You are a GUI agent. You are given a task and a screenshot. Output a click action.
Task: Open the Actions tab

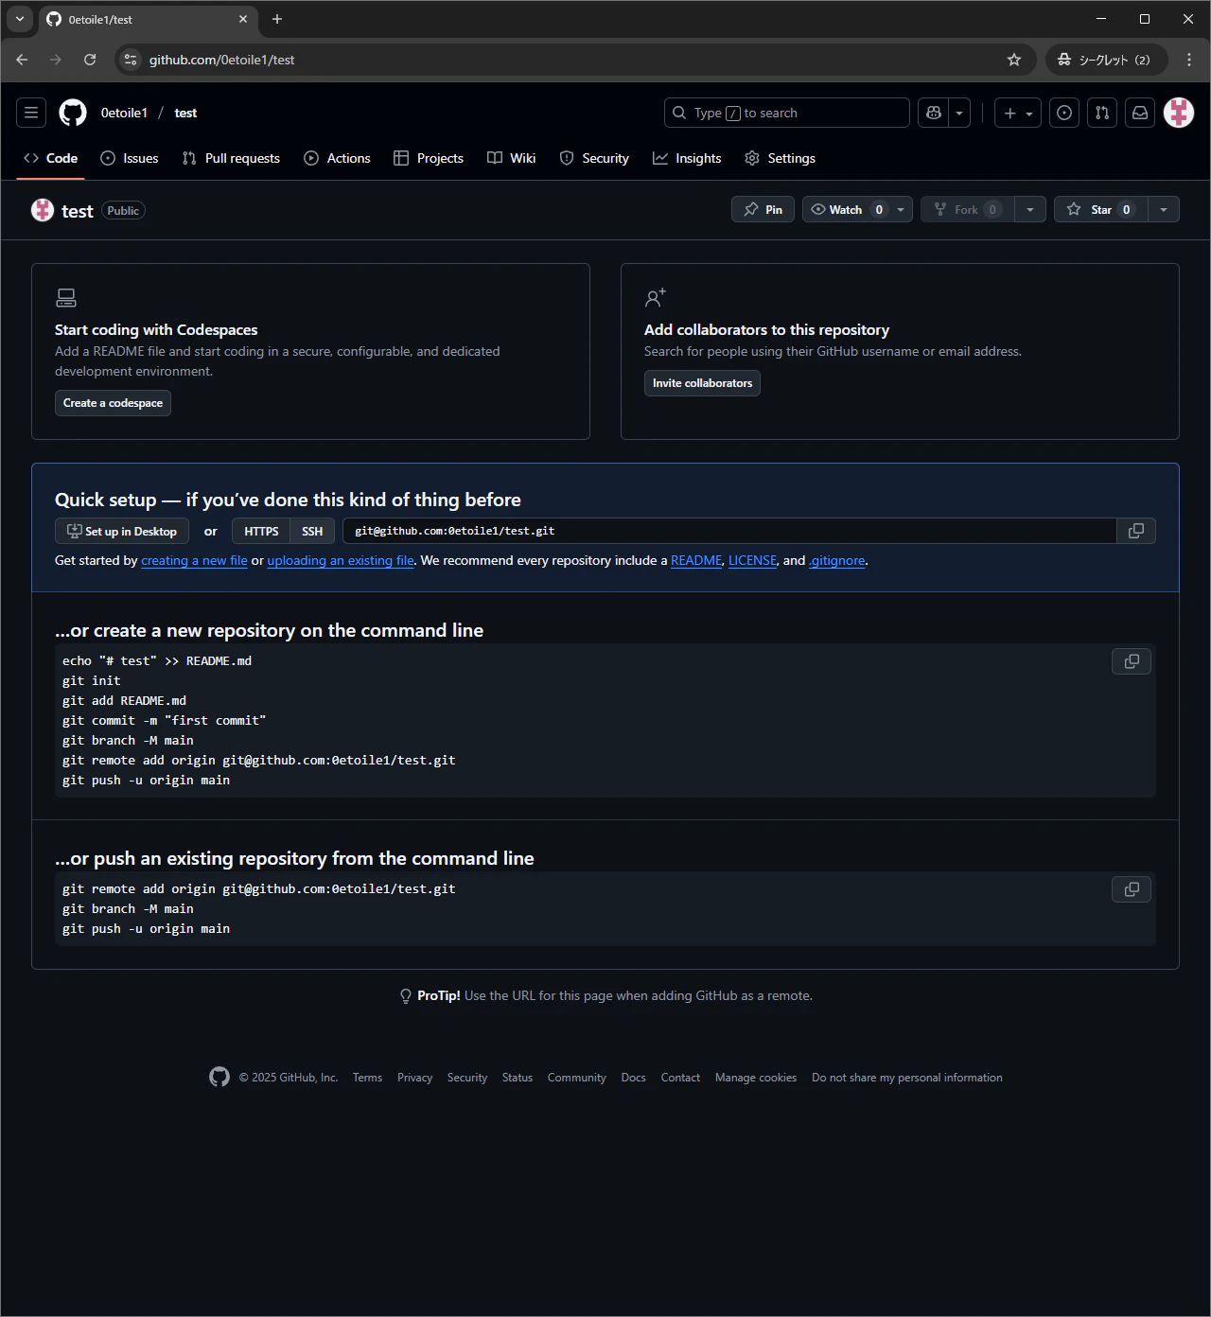click(337, 158)
